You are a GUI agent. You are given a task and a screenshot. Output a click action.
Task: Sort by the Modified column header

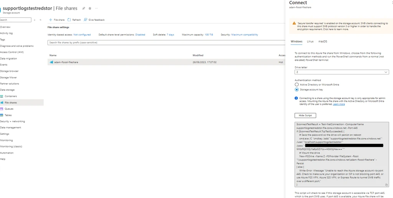[x=198, y=55]
